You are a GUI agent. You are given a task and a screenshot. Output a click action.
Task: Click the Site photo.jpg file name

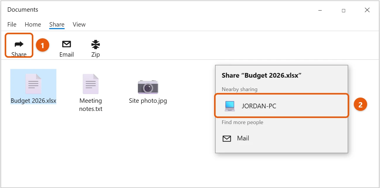[x=148, y=101]
